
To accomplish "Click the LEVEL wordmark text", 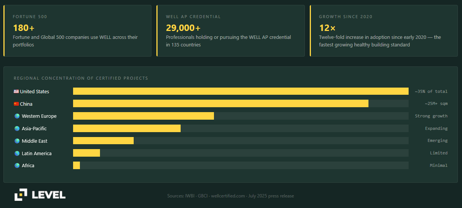I will tap(48, 195).
